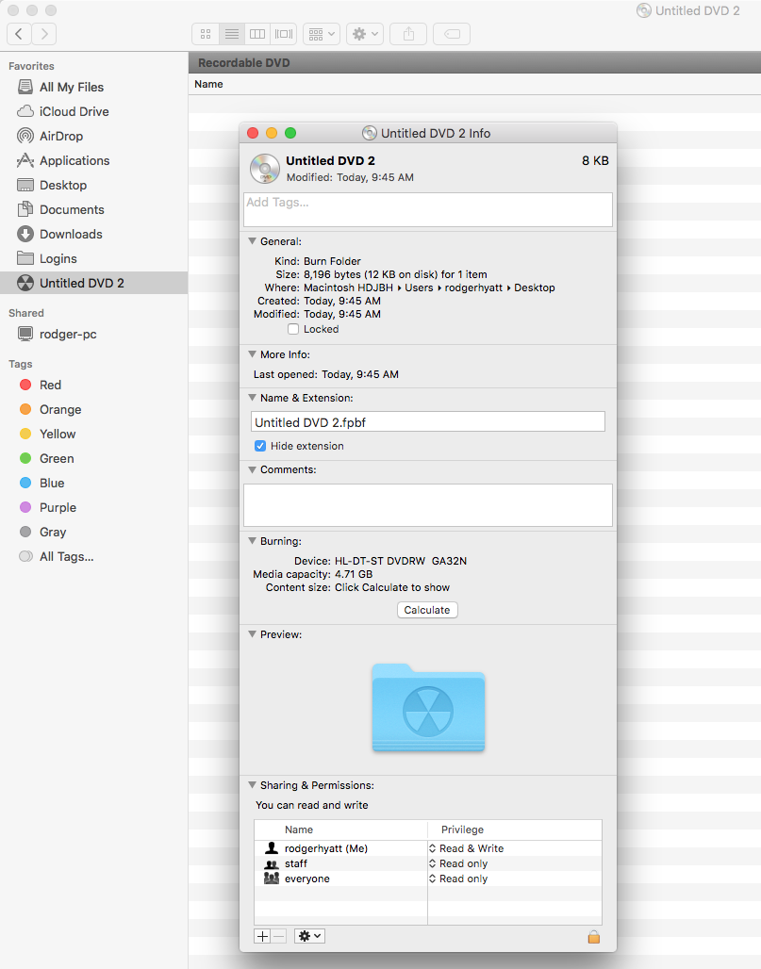Add a user with plus button
The height and width of the screenshot is (969, 761).
click(263, 936)
